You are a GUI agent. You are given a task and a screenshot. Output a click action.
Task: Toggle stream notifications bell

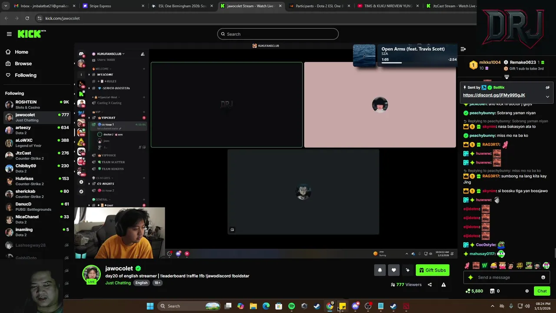(x=380, y=270)
